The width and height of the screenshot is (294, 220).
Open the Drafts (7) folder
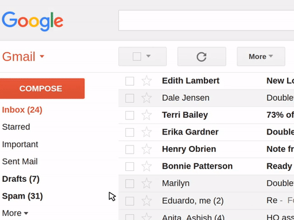point(21,179)
